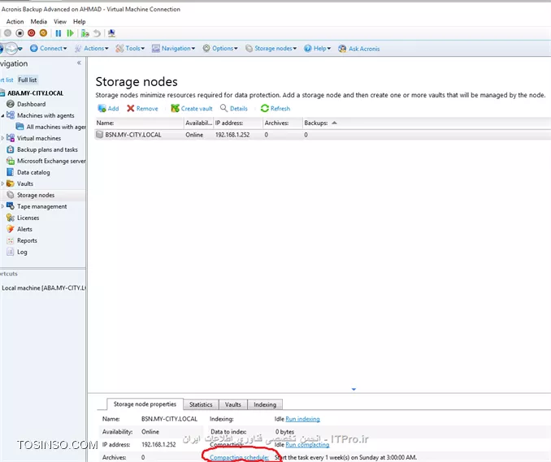This screenshot has width=551, height=462.
Task: Click the back/forward history dropdown arrow
Action: [20, 49]
